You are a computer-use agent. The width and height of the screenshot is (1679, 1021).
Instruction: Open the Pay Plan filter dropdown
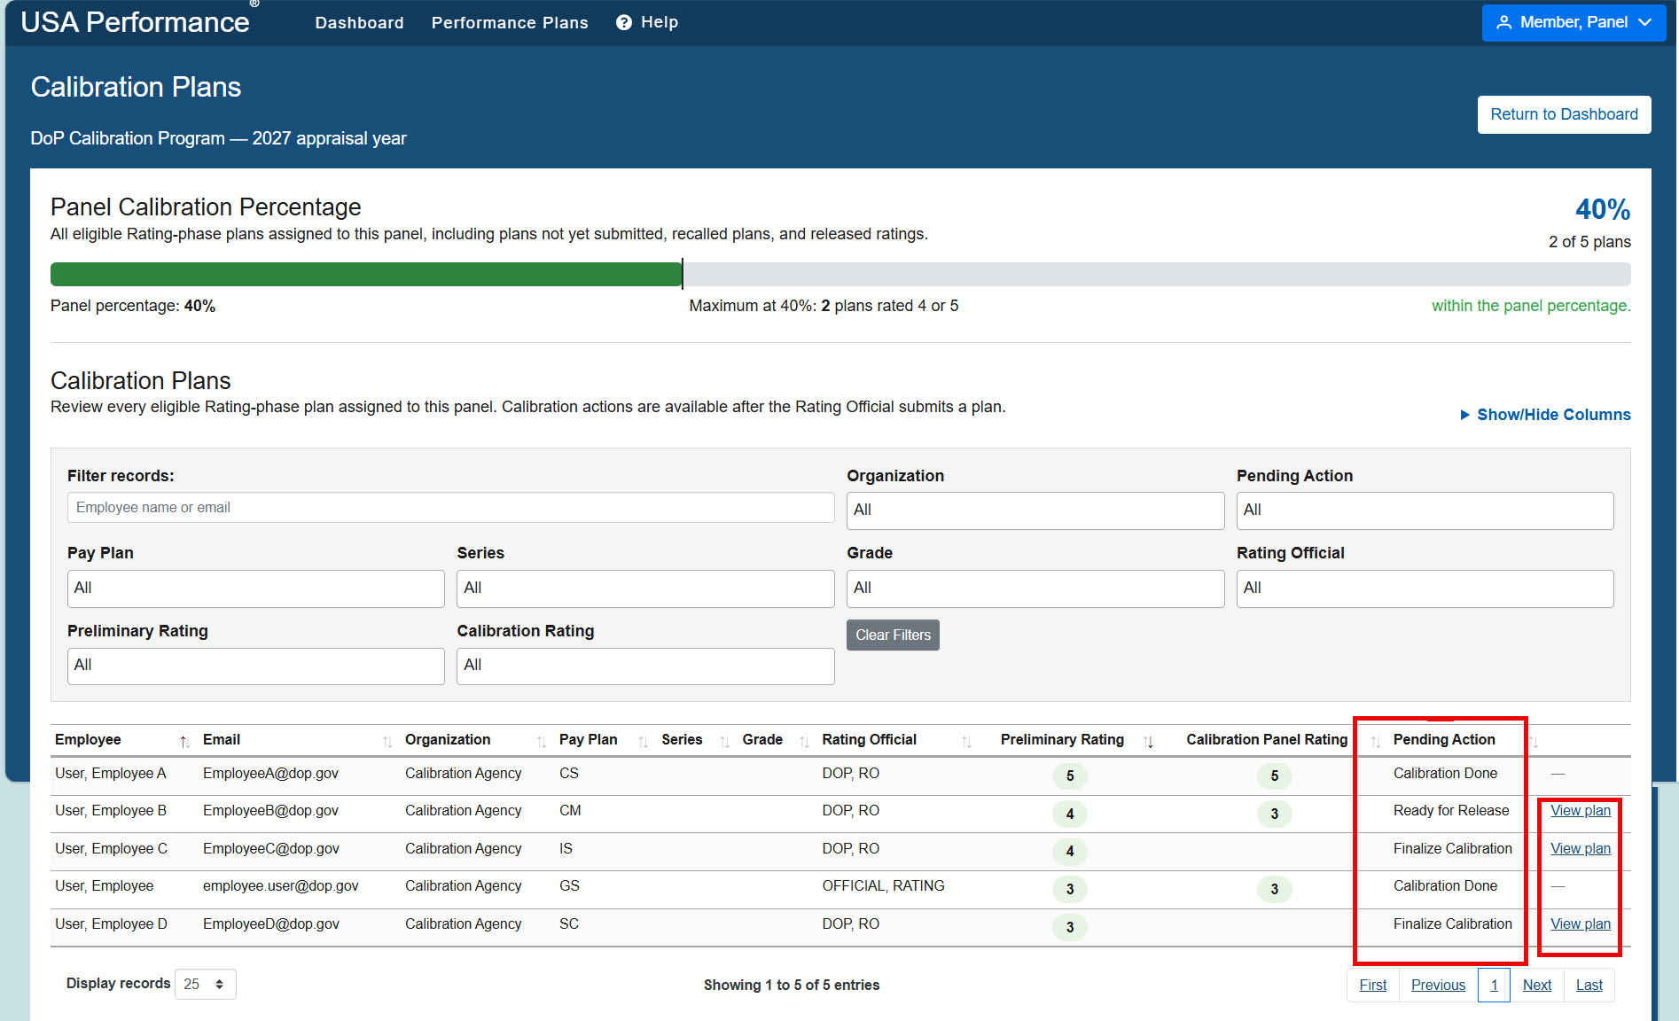coord(255,588)
